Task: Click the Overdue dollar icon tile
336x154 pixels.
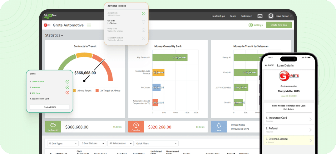Action: click(136, 127)
